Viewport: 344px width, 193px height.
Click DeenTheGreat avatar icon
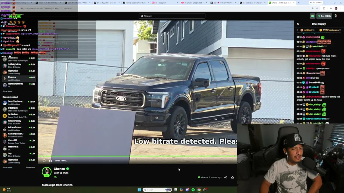click(5, 103)
